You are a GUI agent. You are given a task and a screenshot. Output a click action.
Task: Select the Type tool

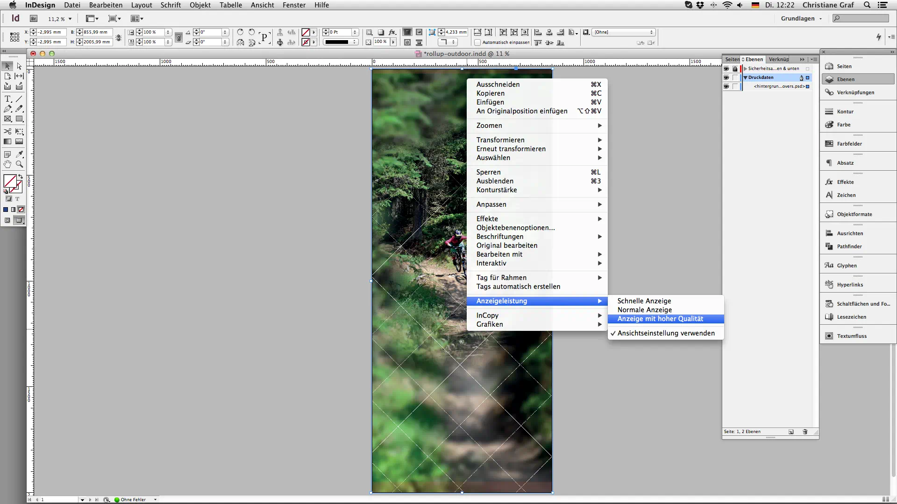pos(7,99)
